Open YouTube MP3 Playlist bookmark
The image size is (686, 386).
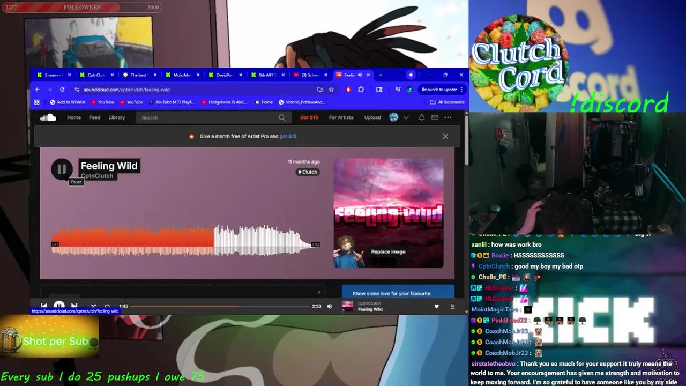pos(171,102)
